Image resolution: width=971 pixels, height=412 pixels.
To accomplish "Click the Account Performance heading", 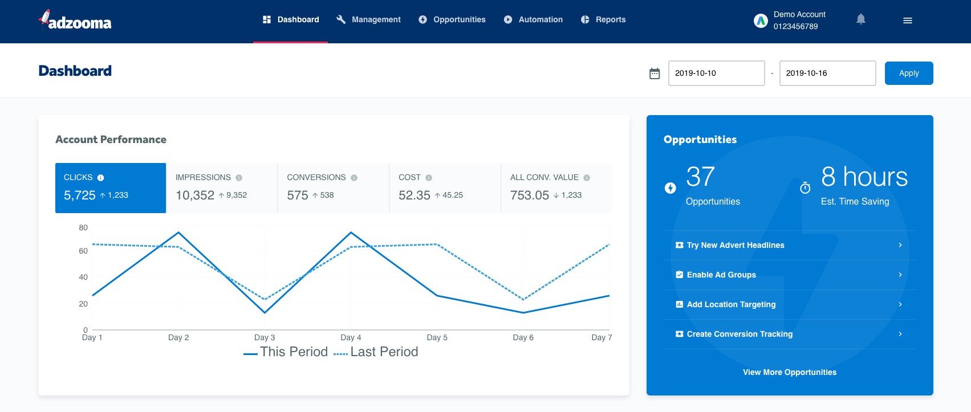I will tap(111, 140).
